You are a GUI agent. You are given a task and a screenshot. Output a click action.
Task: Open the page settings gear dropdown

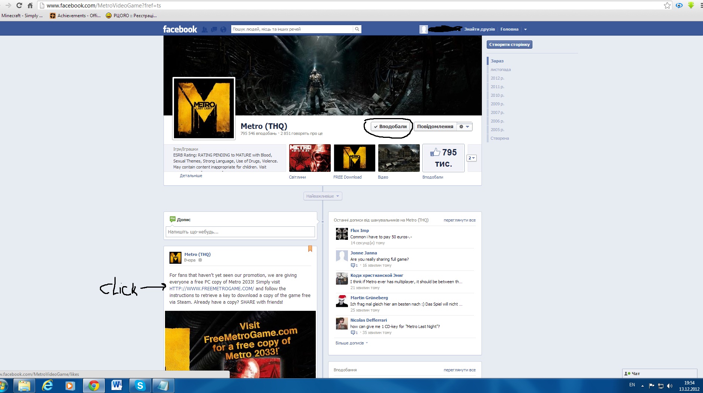[x=464, y=127]
